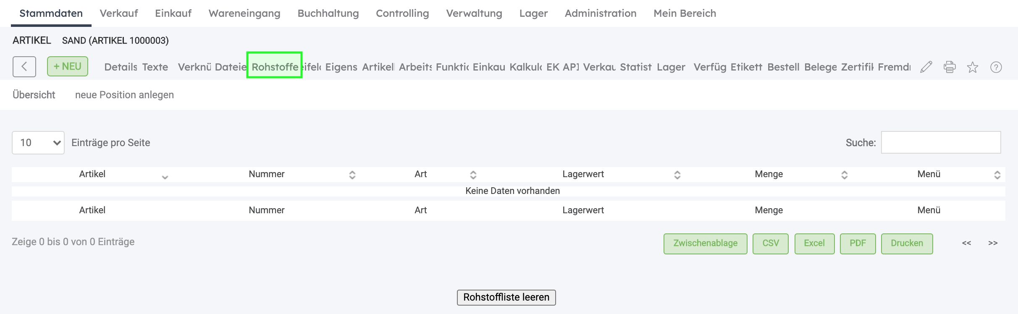This screenshot has width=1018, height=314.
Task: Switch to the Lager article tab
Action: click(671, 67)
